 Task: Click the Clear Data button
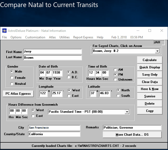click(150, 82)
